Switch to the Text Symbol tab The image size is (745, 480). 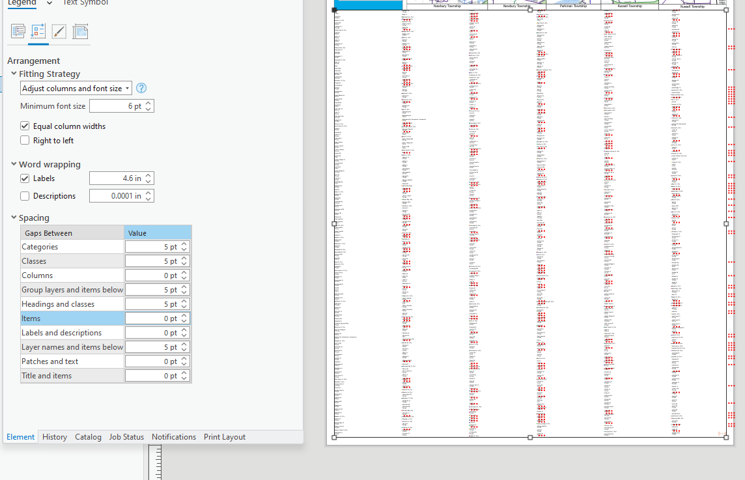[x=85, y=3]
